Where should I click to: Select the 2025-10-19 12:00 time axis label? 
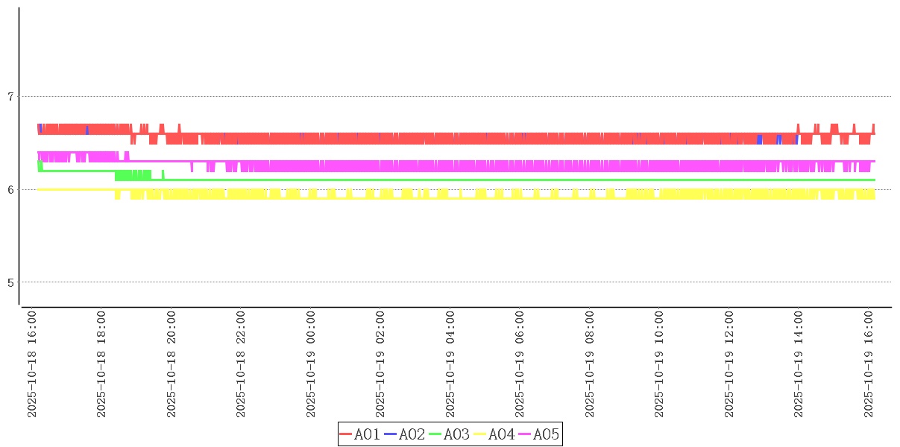point(729,365)
